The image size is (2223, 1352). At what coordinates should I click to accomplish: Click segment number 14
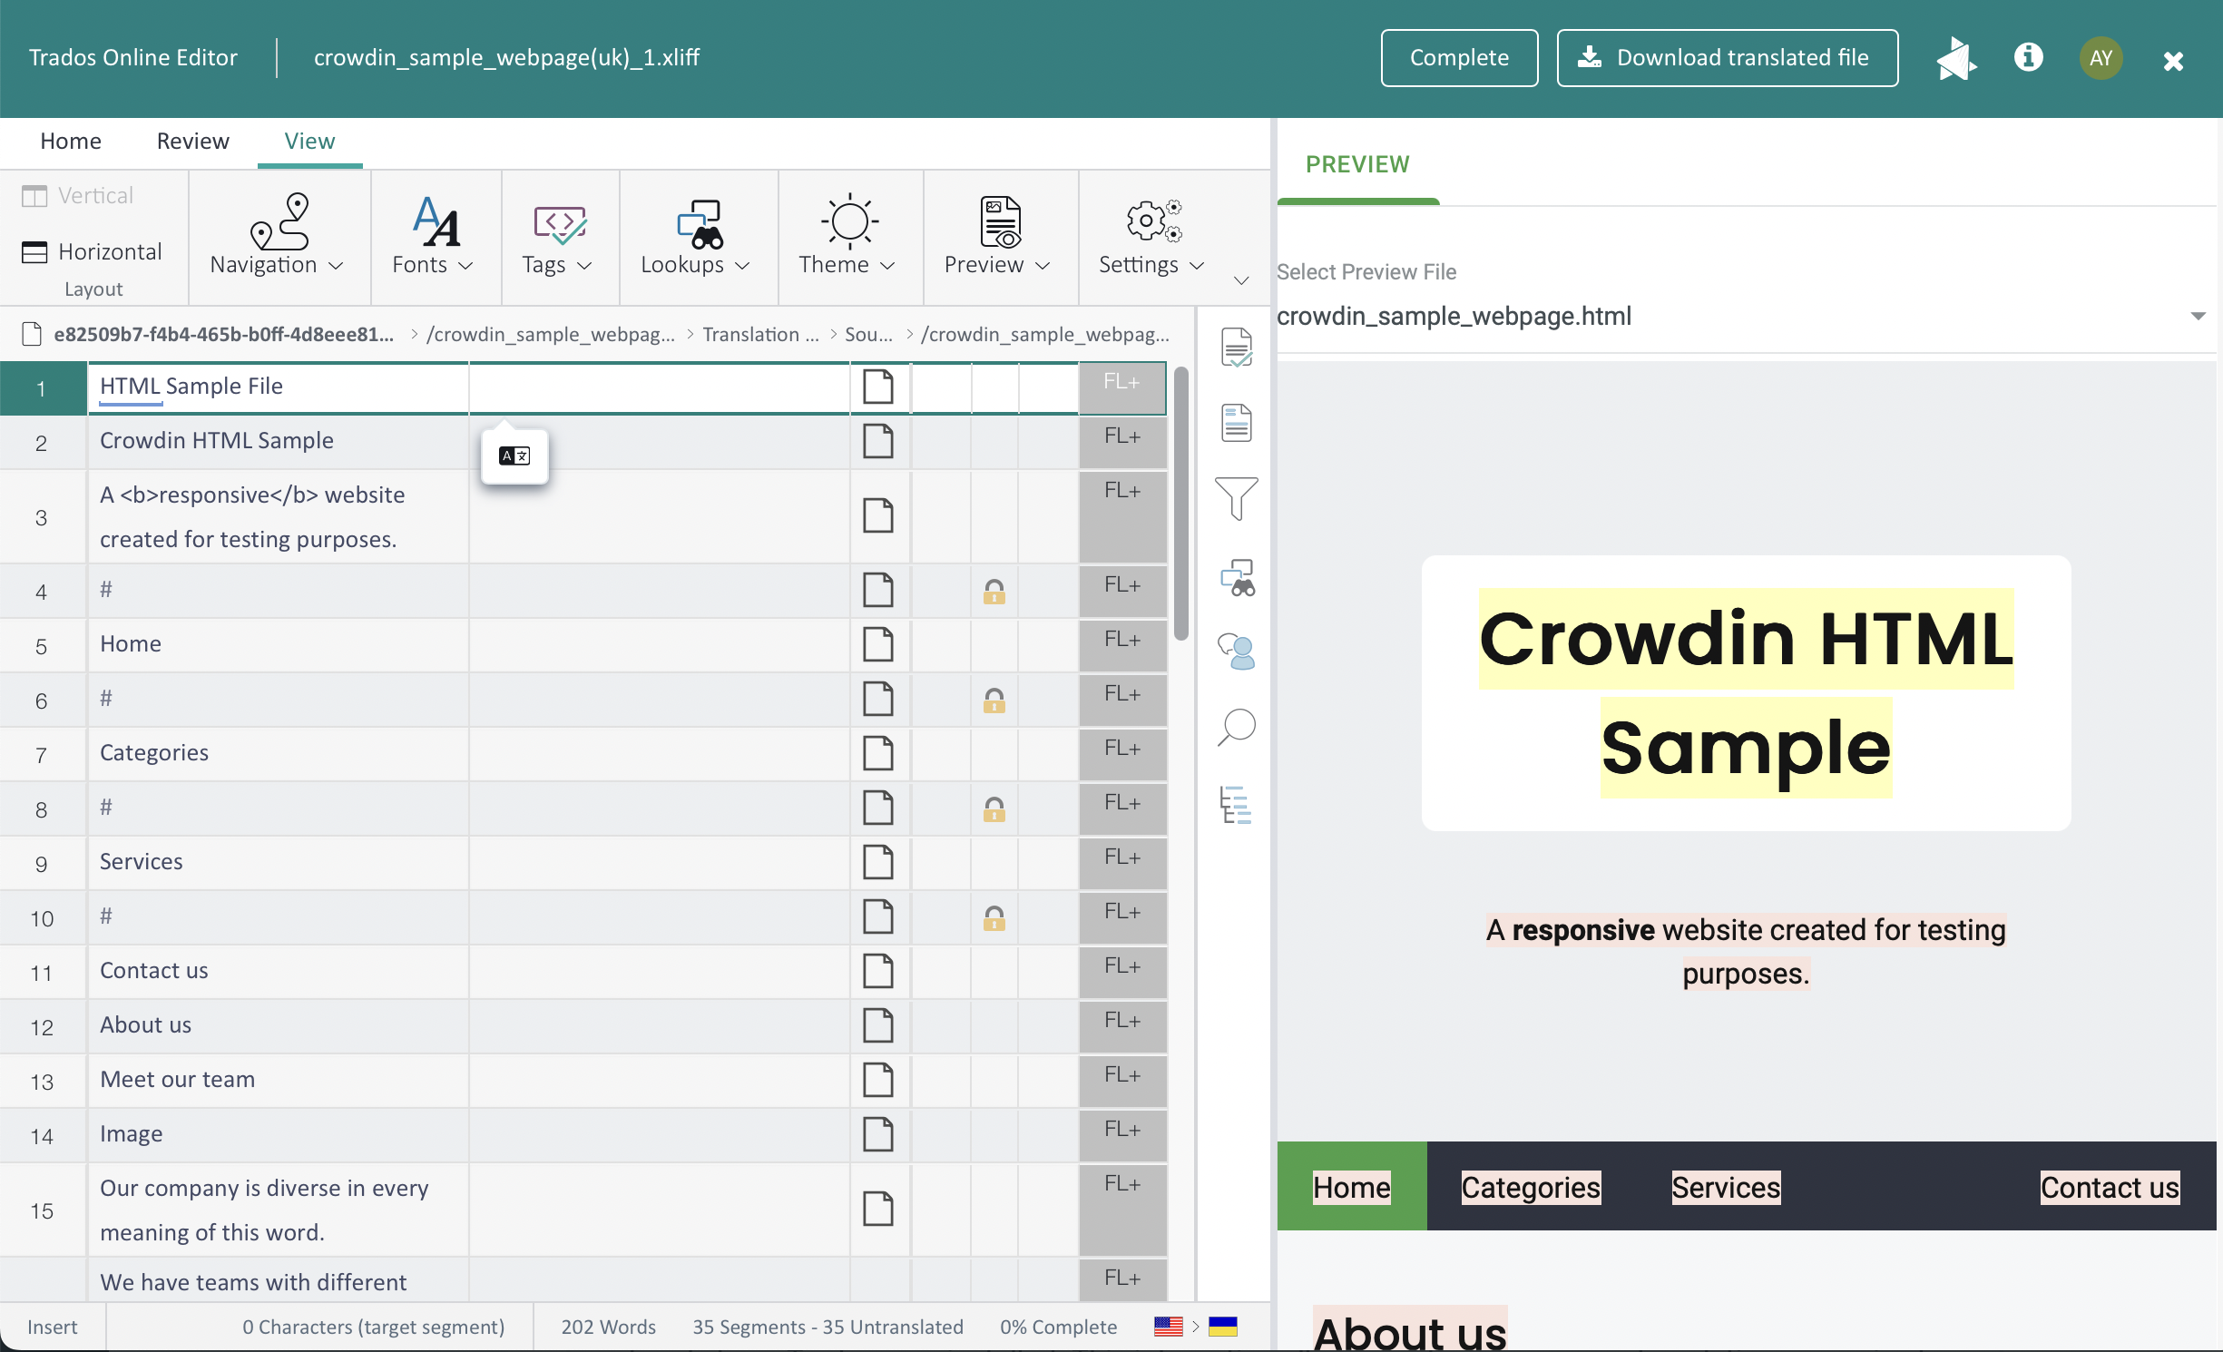(42, 1136)
